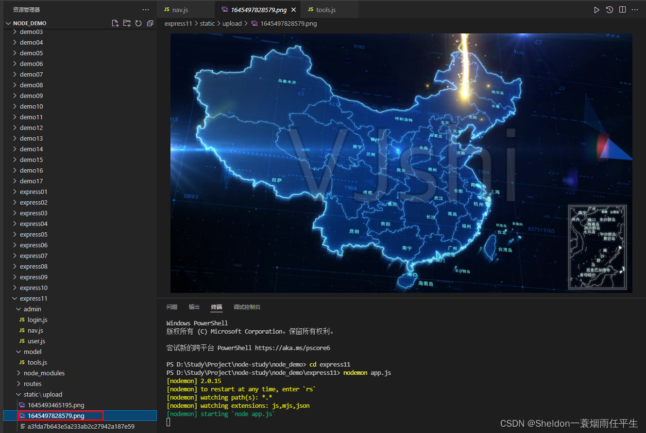This screenshot has height=433, width=646.
Task: Click upload in the breadcrumb path
Action: pyautogui.click(x=232, y=23)
